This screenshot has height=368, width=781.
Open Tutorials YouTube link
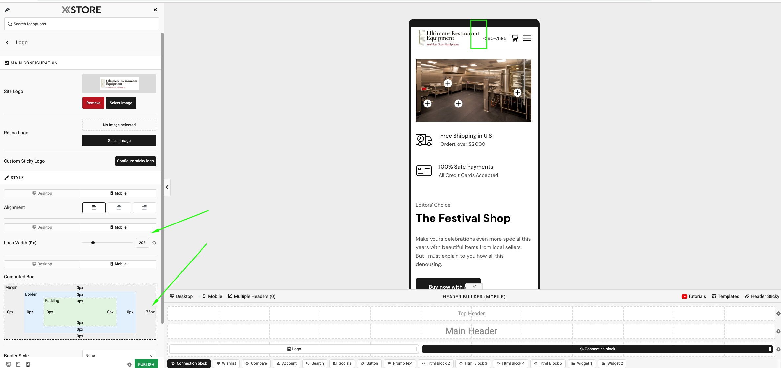pyautogui.click(x=693, y=296)
